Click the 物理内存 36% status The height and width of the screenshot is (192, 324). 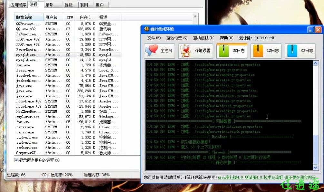(97, 175)
